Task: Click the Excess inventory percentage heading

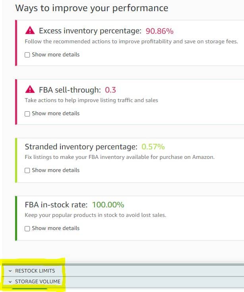Action: pos(90,31)
